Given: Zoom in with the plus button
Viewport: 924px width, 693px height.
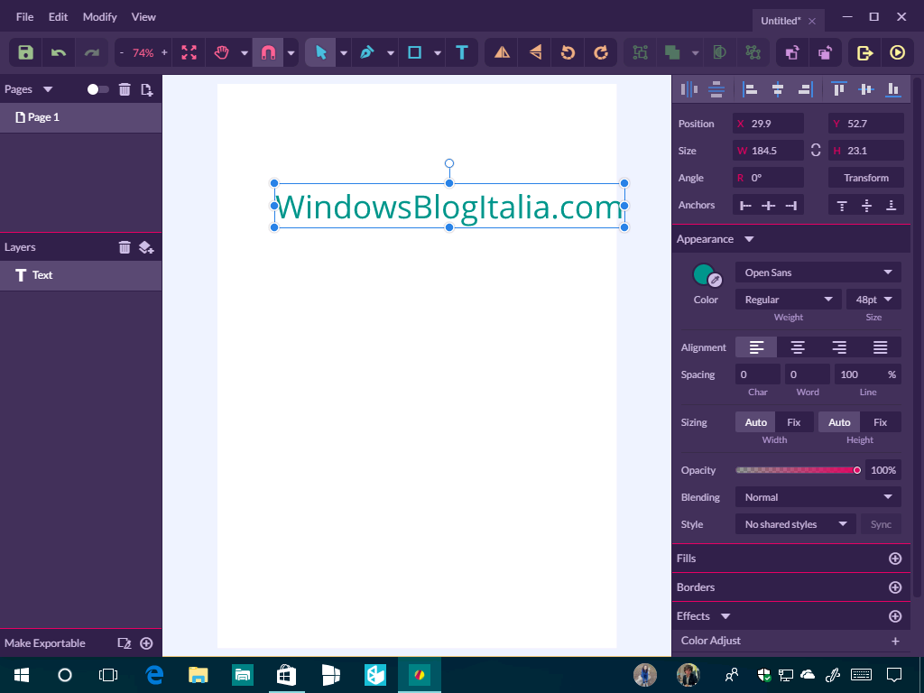Looking at the screenshot, I should (x=164, y=52).
